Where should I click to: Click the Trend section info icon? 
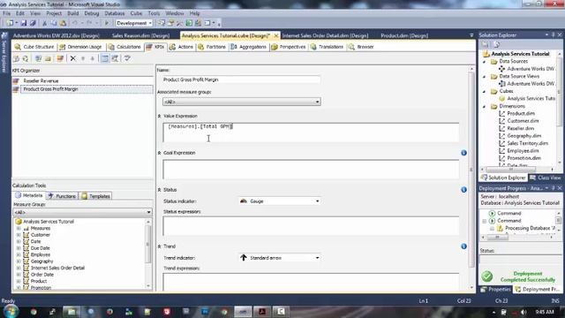coord(463,246)
